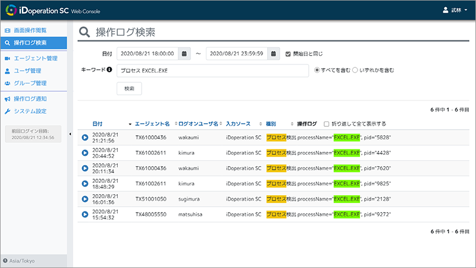The image size is (476, 268).
Task: Select the すべてを含む radio button
Action: click(x=317, y=70)
